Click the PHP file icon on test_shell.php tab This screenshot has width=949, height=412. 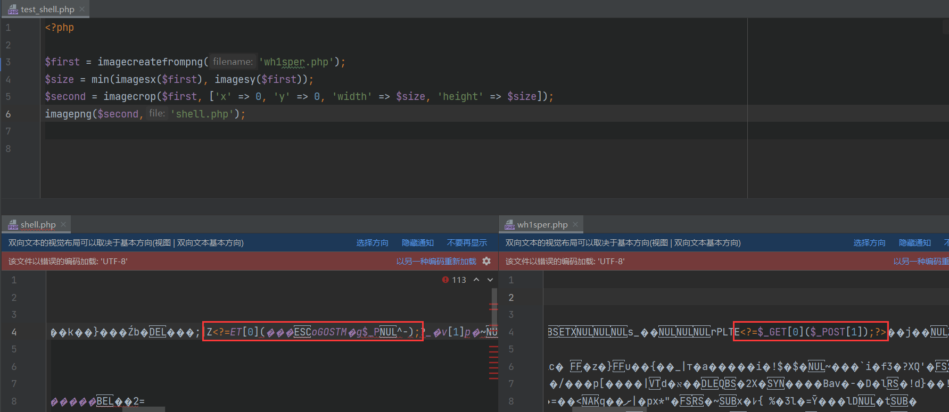pos(13,10)
